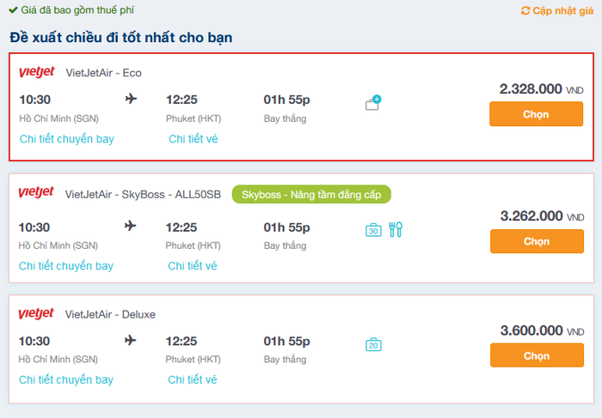Click the 20kg baggage icon on Deluxe flight

[x=373, y=344]
